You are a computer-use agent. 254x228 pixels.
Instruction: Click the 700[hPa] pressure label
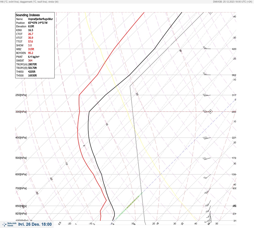click(21, 188)
